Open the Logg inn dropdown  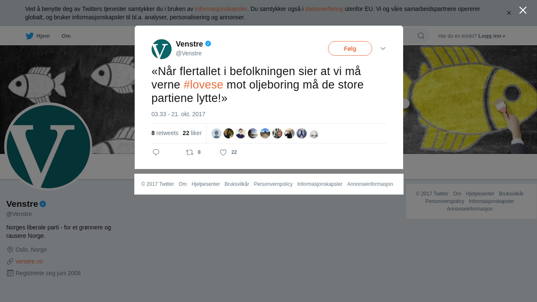(492, 36)
